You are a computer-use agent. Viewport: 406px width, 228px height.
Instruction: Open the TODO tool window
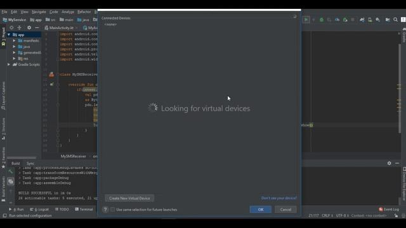62,210
